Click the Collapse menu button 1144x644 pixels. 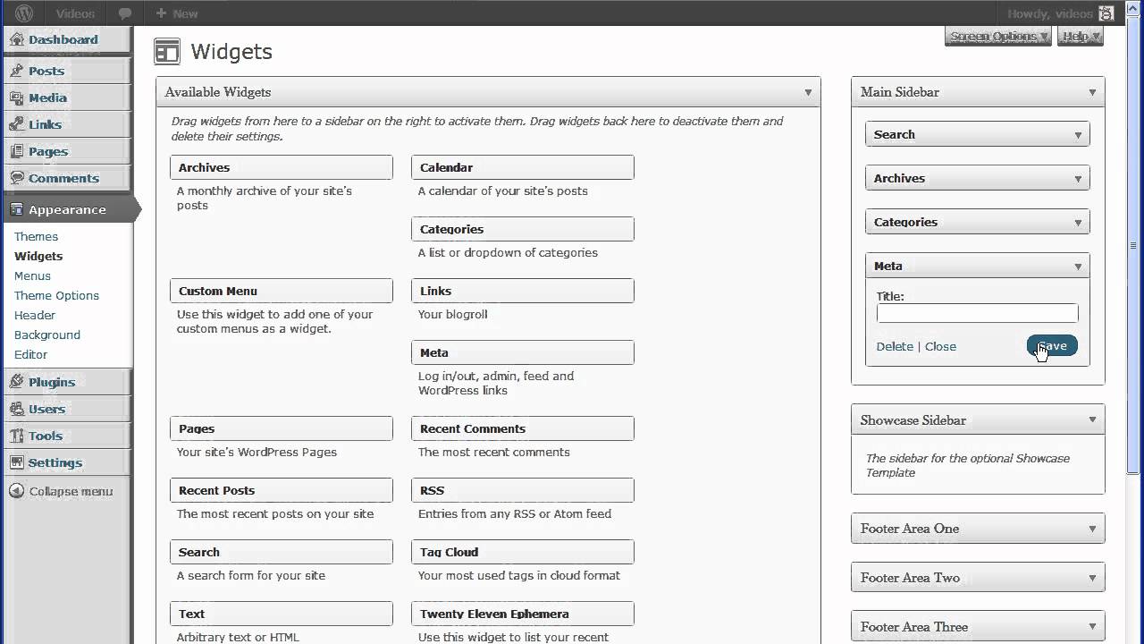61,491
